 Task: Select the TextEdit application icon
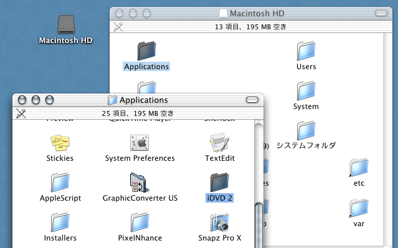pos(220,143)
